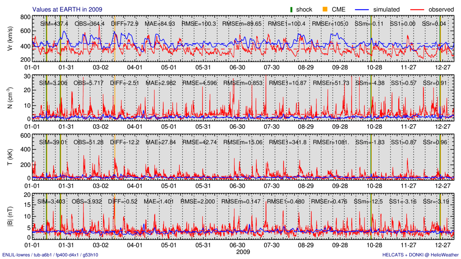This screenshot has height=259, width=461.
Task: Click the late-October shock line in |B| plot
Action: pyautogui.click(x=371, y=216)
